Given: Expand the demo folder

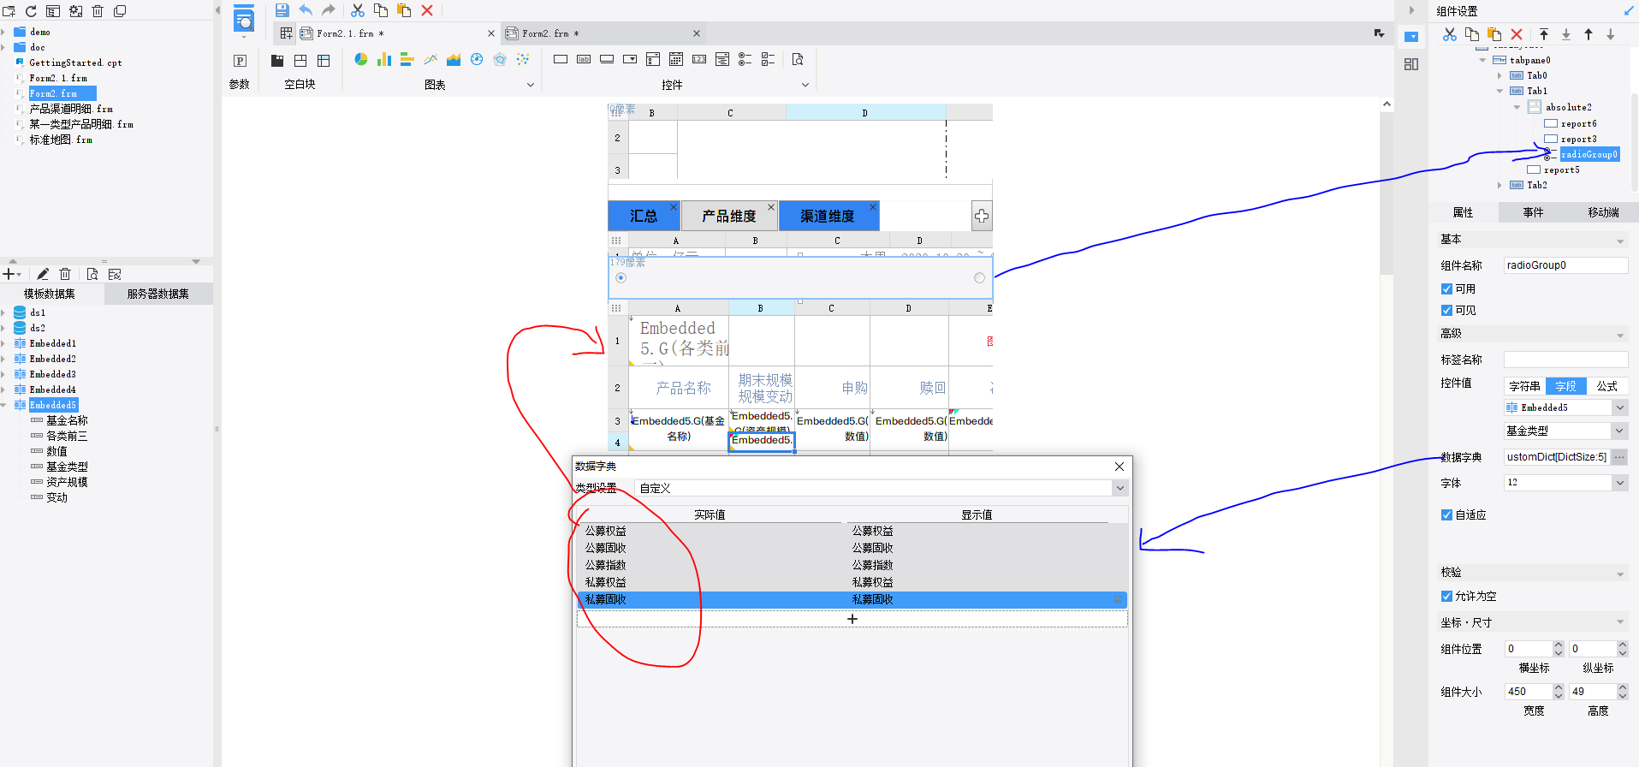Looking at the screenshot, I should point(3,32).
